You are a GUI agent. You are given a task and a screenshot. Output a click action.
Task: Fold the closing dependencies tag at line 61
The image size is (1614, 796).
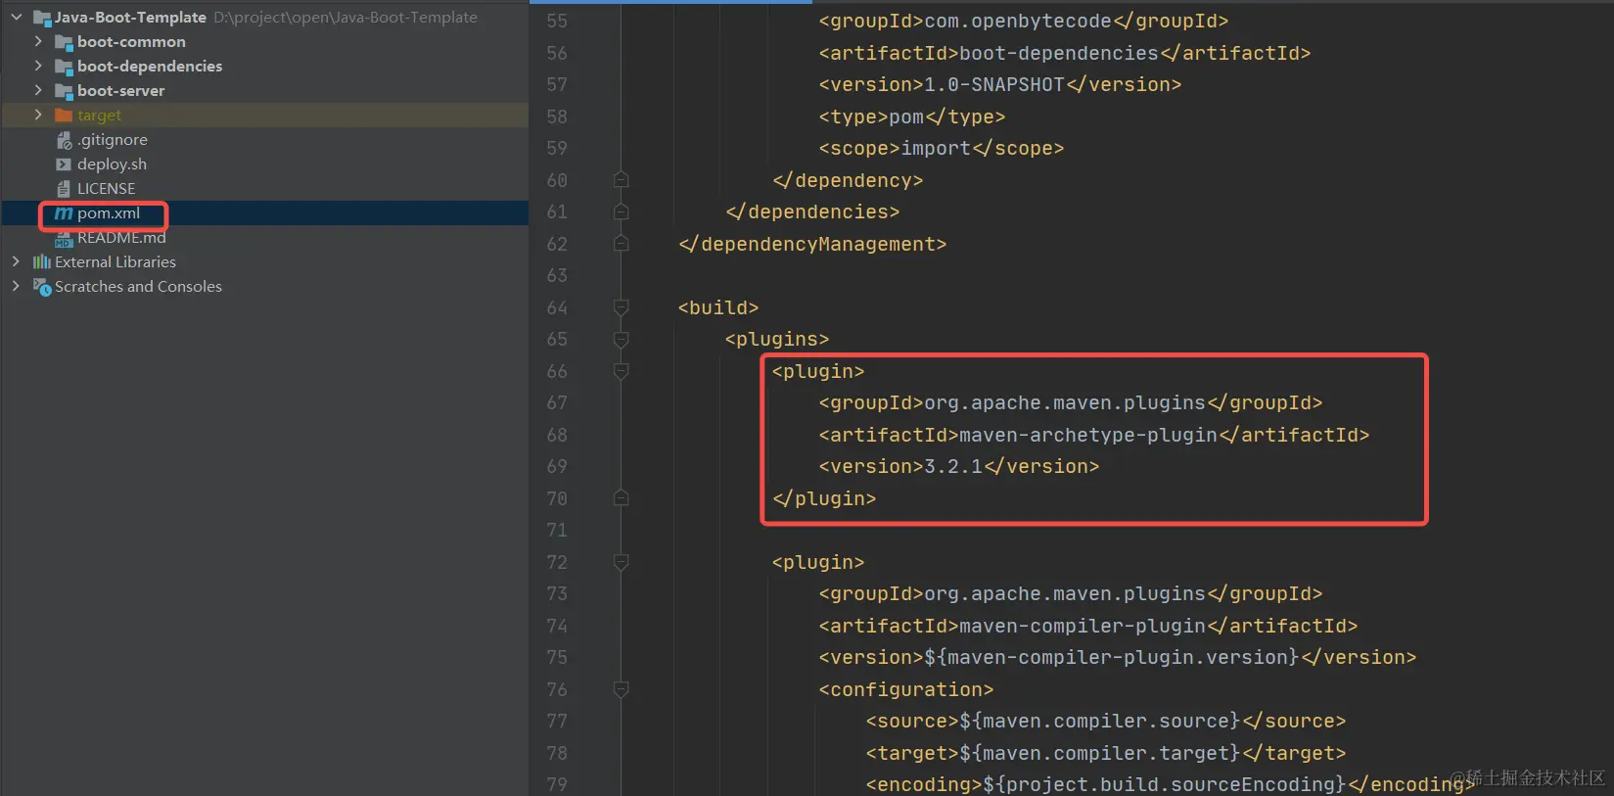(621, 211)
